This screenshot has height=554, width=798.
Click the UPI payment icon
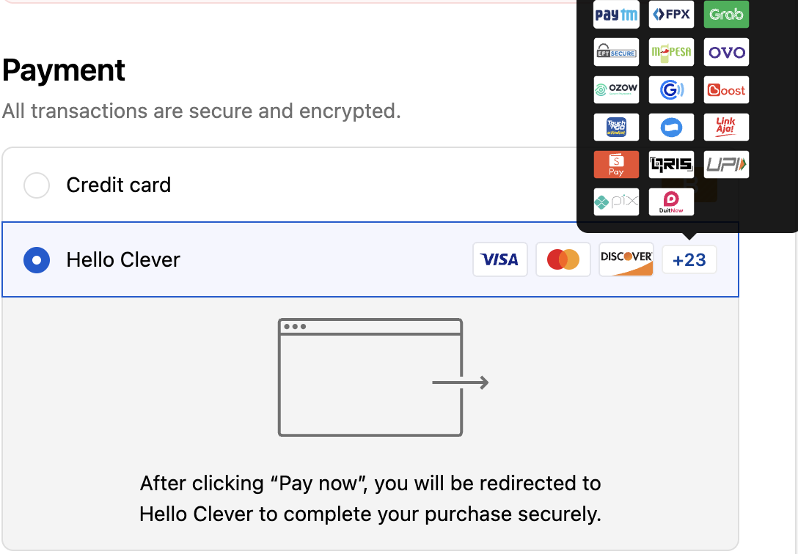pyautogui.click(x=726, y=165)
